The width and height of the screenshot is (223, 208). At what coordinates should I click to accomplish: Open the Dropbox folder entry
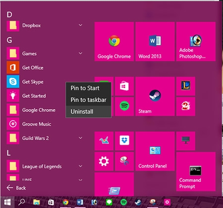tap(45, 25)
